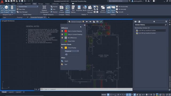Toggle Not in Current Drawing visibility

coord(62,31)
